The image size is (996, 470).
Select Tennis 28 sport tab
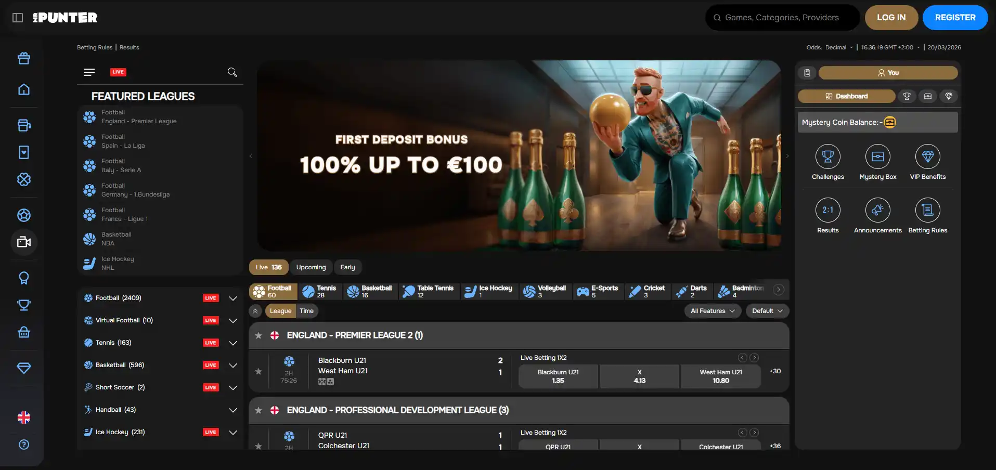(320, 292)
